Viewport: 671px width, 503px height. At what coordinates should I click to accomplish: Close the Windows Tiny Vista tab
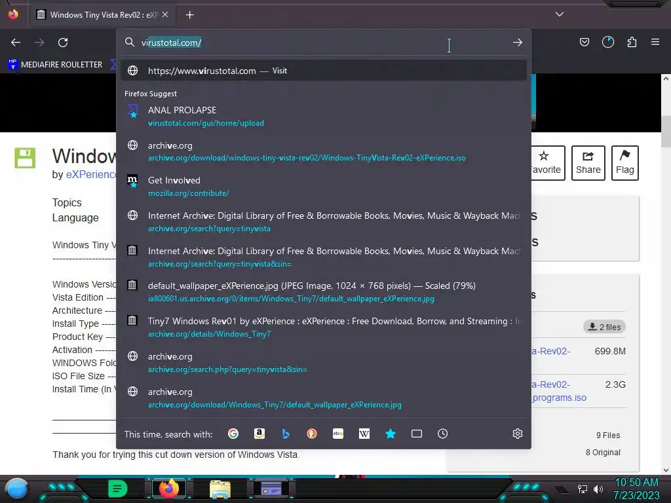[x=165, y=14]
